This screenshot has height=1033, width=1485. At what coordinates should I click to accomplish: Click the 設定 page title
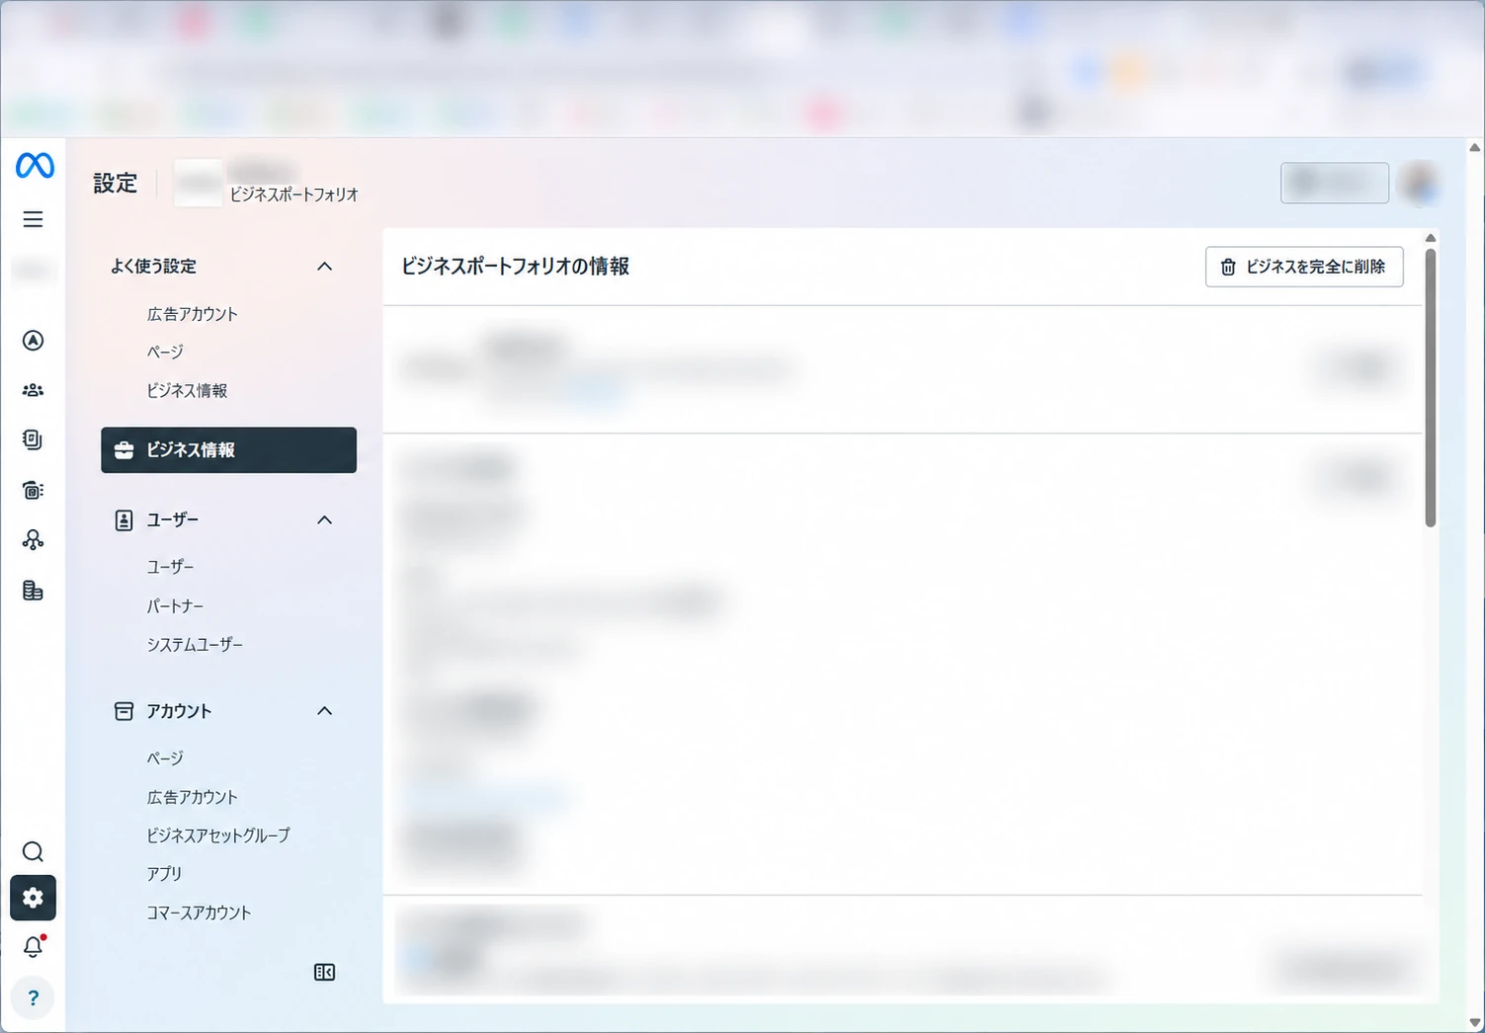[116, 183]
